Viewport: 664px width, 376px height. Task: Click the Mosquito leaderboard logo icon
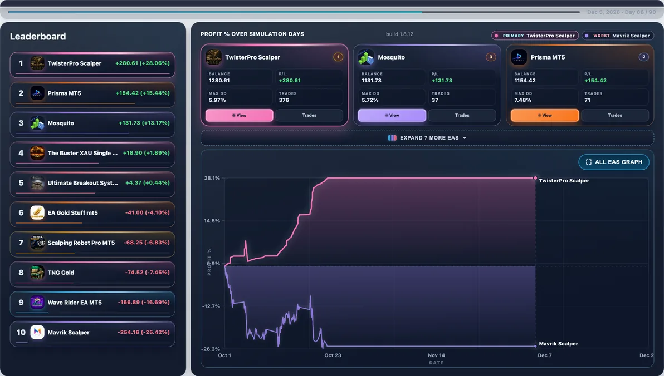click(x=37, y=123)
